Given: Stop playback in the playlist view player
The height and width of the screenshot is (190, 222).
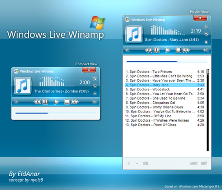Looking at the screenshot, I should [178, 50].
